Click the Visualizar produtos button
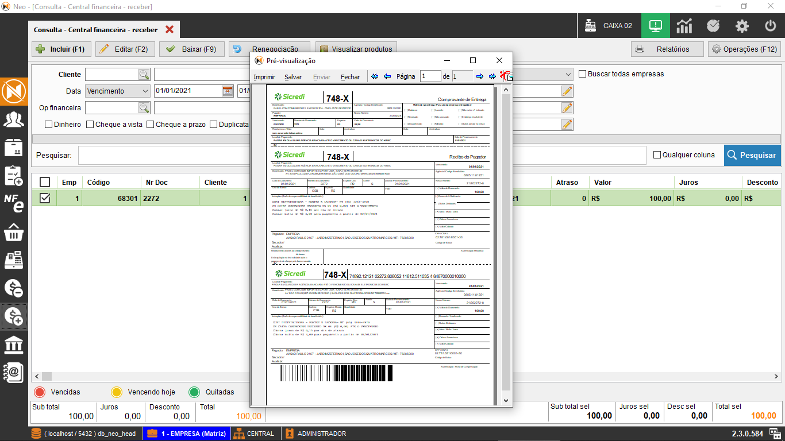The height and width of the screenshot is (441, 785). pos(356,49)
